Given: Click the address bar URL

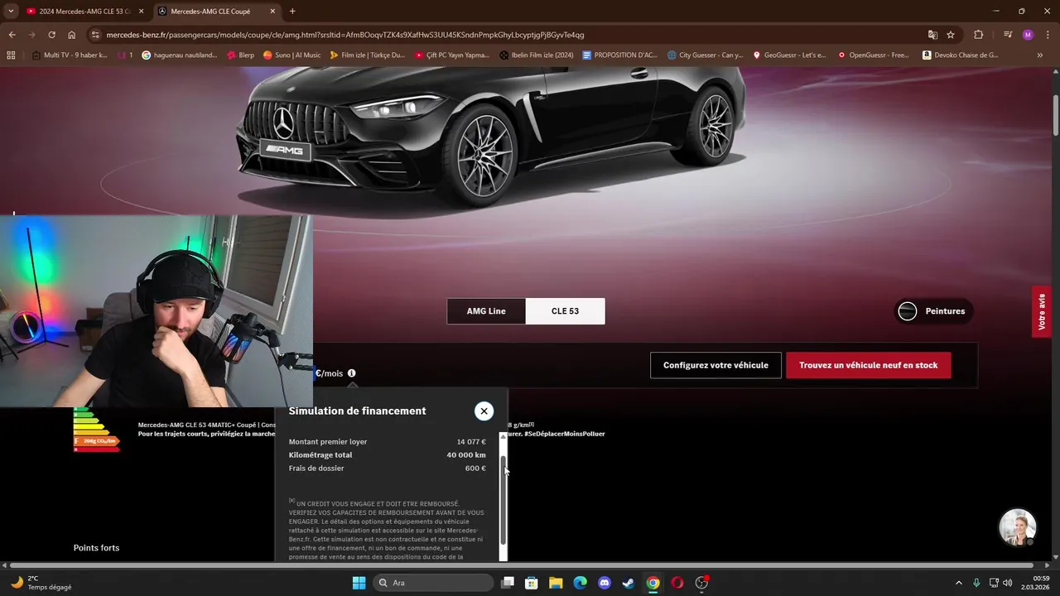Looking at the screenshot, I should [345, 35].
